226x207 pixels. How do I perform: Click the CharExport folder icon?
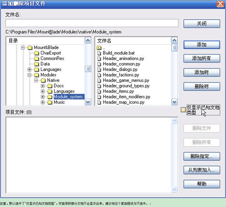coord(37,53)
